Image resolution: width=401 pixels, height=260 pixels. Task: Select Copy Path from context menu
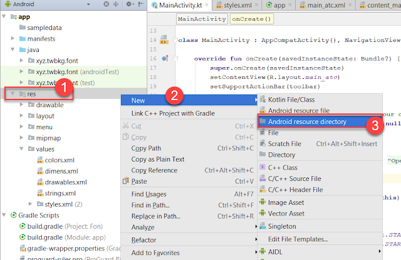tap(189, 148)
